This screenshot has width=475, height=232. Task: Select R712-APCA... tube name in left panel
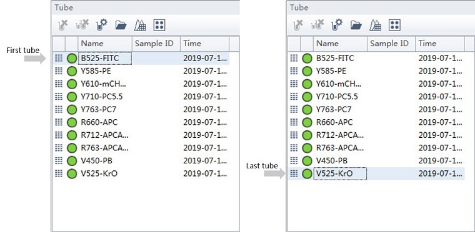(x=104, y=135)
